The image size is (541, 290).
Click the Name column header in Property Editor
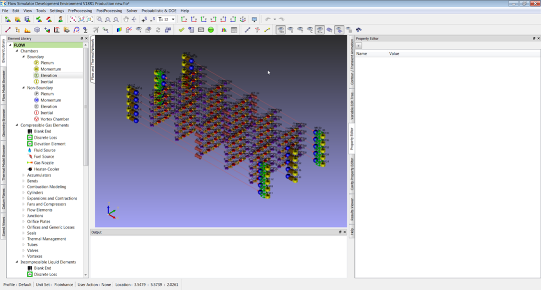362,53
